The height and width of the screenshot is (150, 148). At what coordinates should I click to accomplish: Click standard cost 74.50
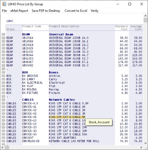[x=124, y=141]
